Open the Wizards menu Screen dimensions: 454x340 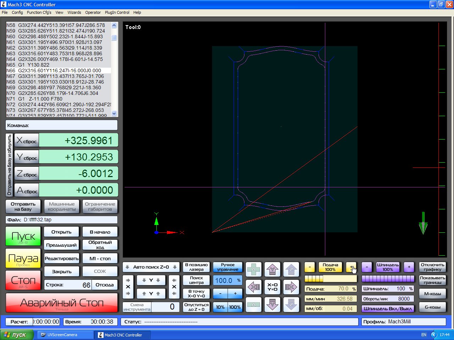coord(74,12)
